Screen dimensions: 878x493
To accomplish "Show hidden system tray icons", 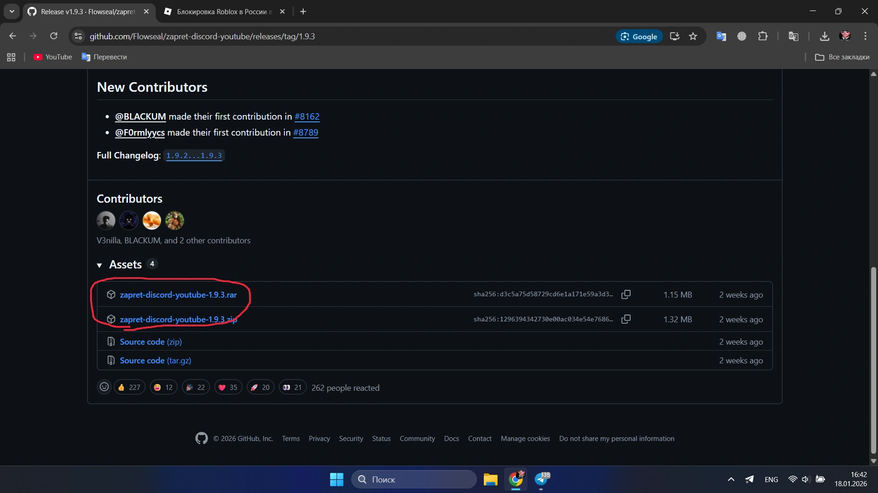I will coord(731,479).
